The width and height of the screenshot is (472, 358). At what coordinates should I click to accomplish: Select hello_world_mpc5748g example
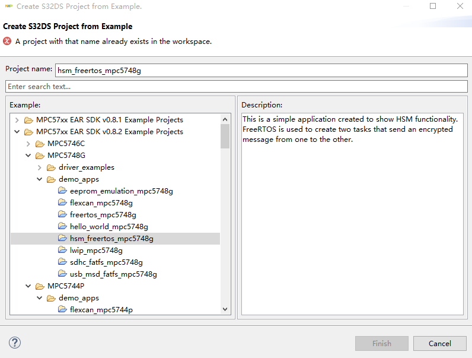(109, 227)
